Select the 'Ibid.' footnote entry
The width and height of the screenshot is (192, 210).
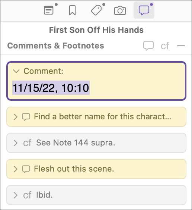coord(96,195)
